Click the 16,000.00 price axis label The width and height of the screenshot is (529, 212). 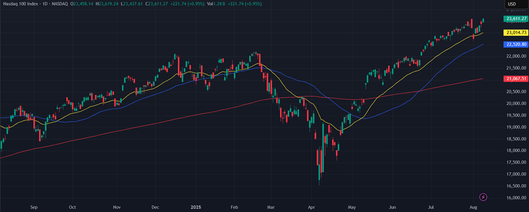pos(516,198)
